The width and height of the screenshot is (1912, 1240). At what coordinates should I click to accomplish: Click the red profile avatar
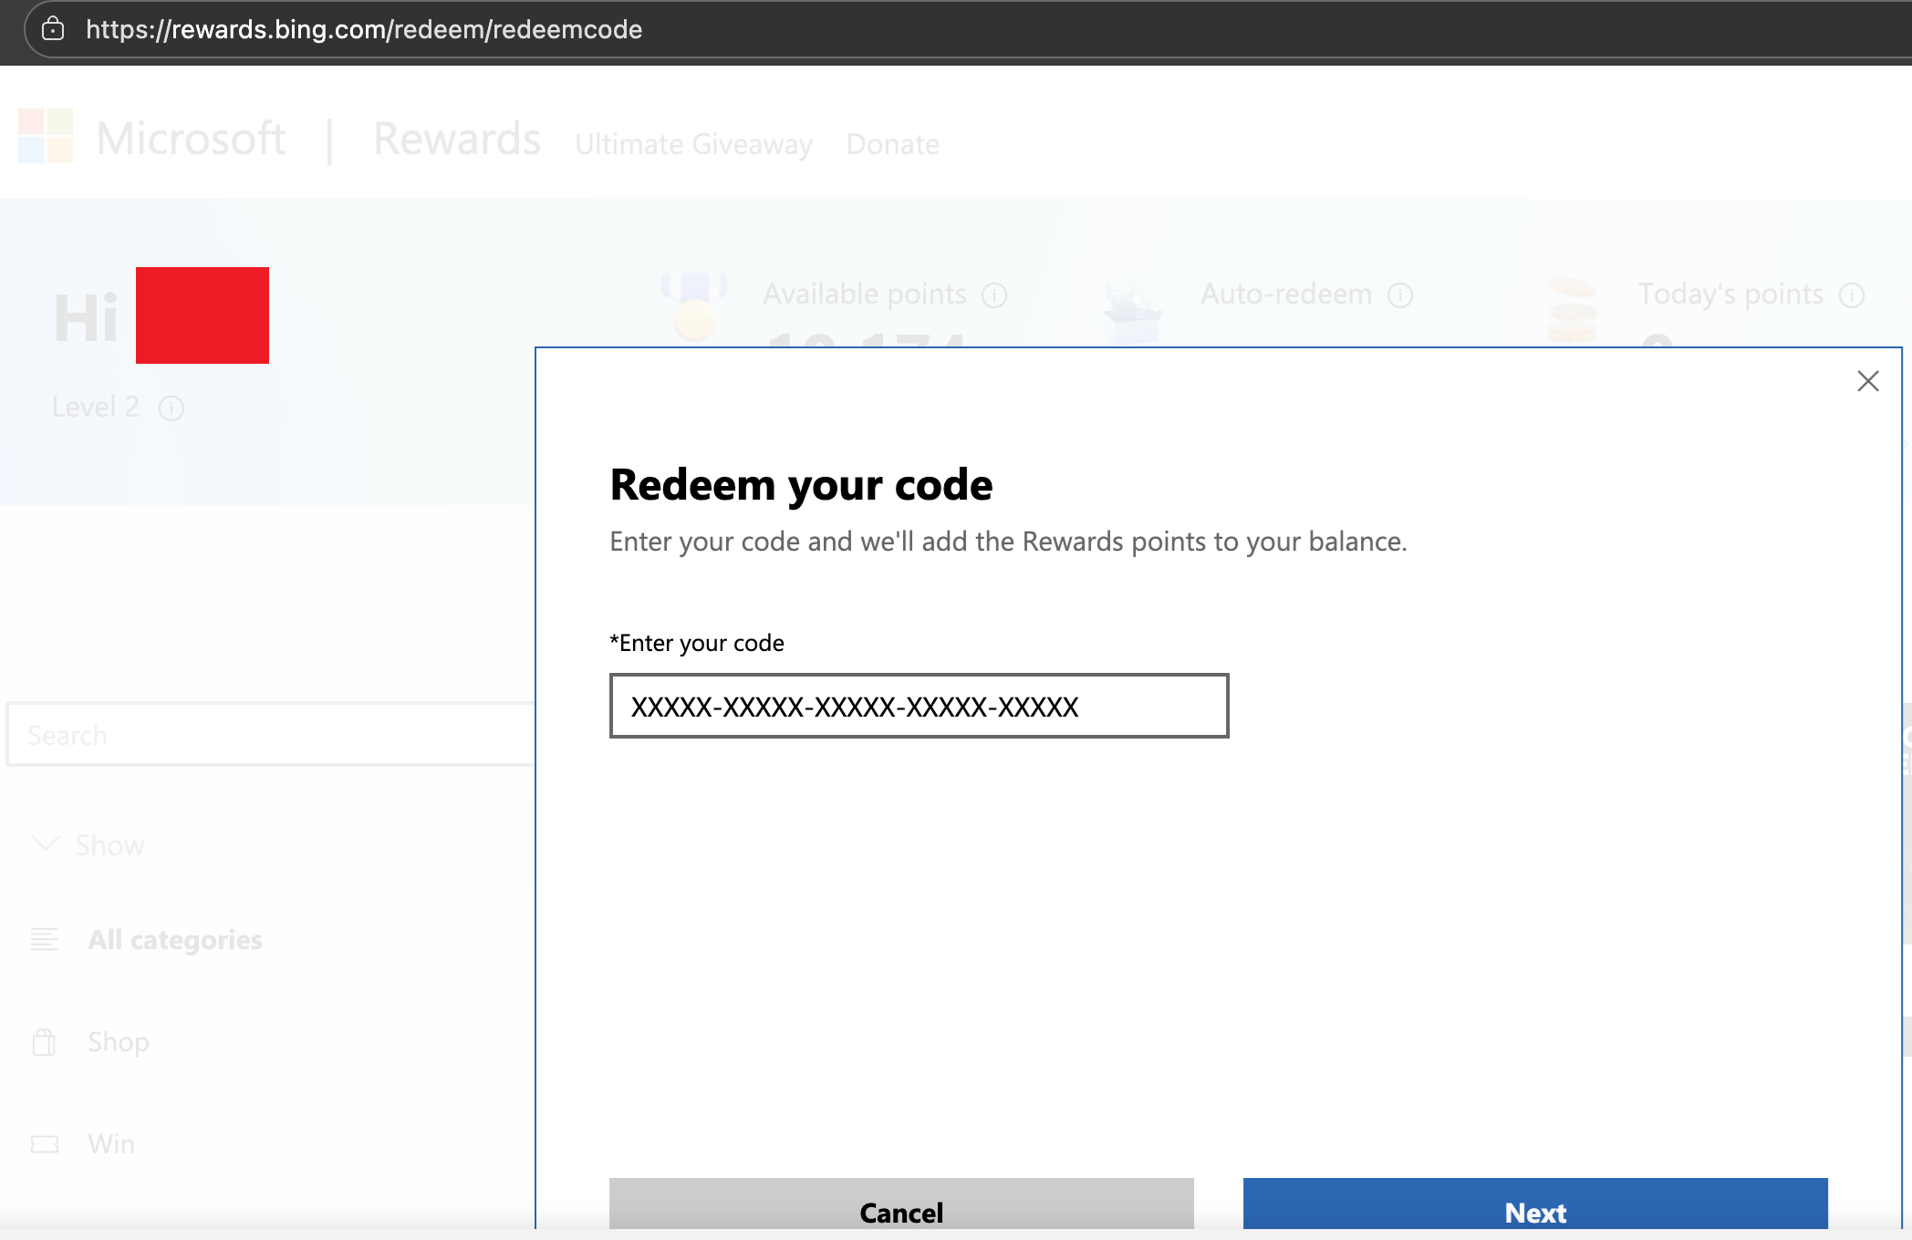click(x=202, y=315)
